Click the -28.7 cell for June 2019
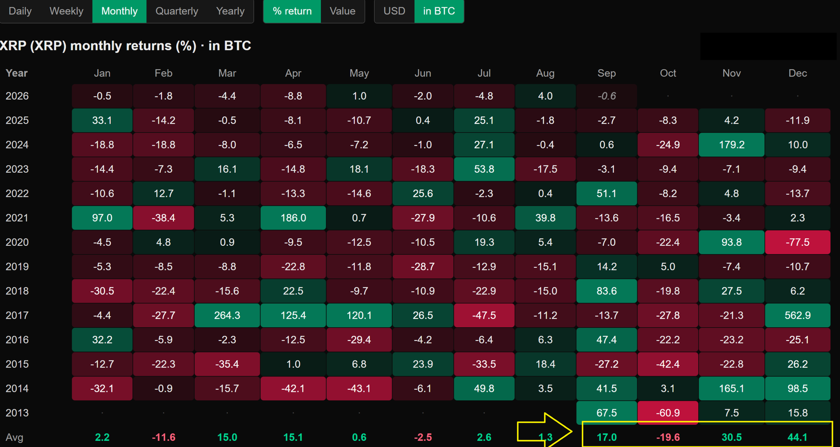840x447 pixels. tap(423, 266)
